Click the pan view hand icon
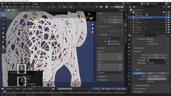This screenshot has height=96, width=171. point(92,28)
